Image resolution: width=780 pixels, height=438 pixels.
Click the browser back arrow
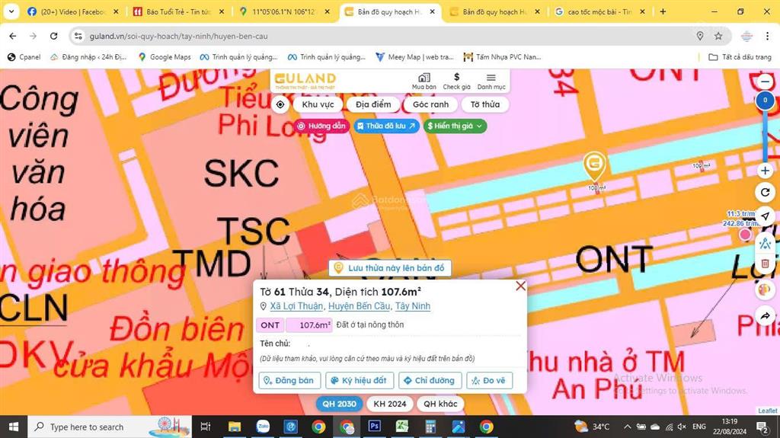13,36
